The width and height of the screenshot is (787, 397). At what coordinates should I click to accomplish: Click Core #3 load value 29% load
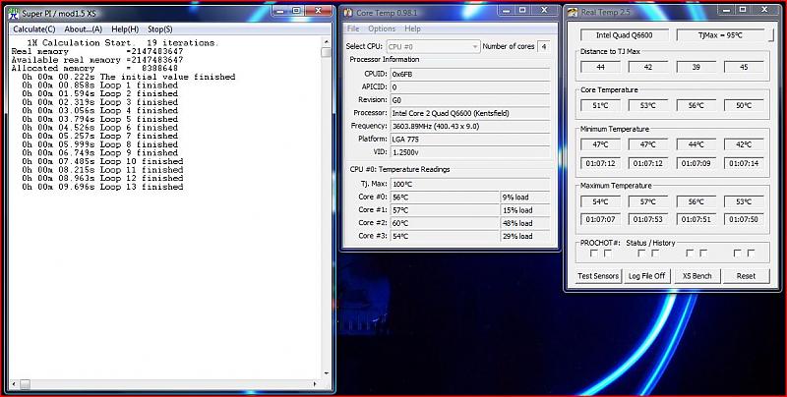click(525, 237)
